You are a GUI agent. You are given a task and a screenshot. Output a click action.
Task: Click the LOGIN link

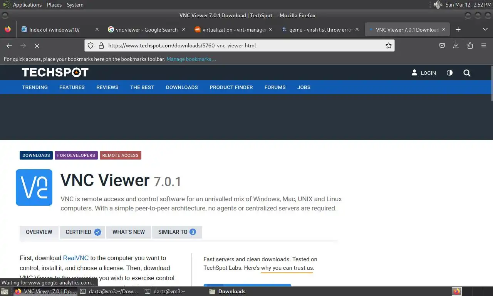pos(424,73)
